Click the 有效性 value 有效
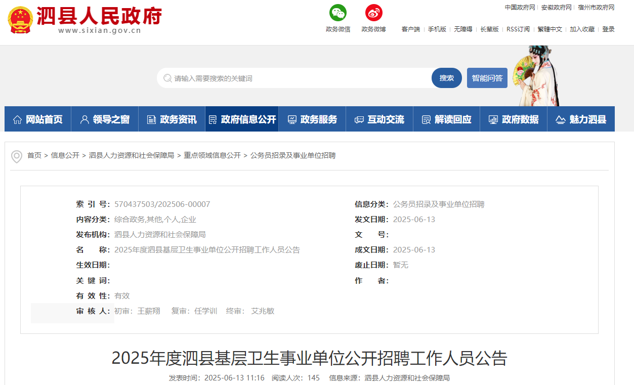Screen dimensions: 634x385 (122, 296)
